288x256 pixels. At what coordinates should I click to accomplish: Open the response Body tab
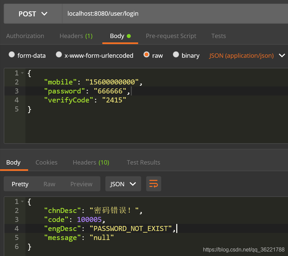point(13,162)
